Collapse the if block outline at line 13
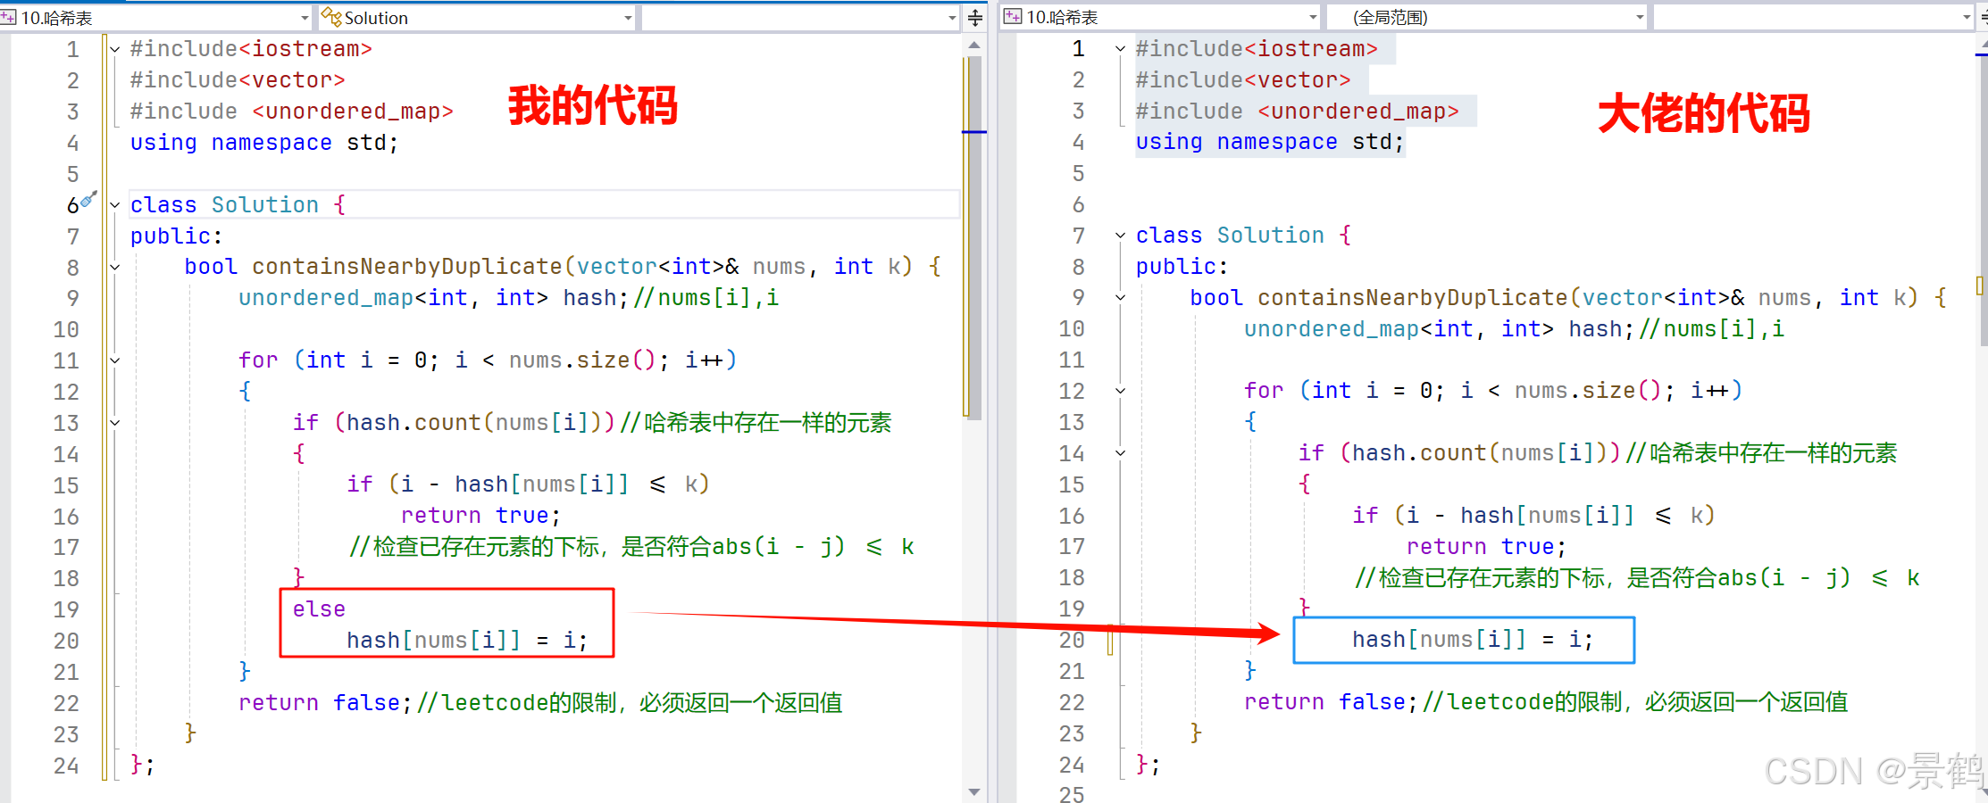1988x803 pixels. pyautogui.click(x=114, y=422)
